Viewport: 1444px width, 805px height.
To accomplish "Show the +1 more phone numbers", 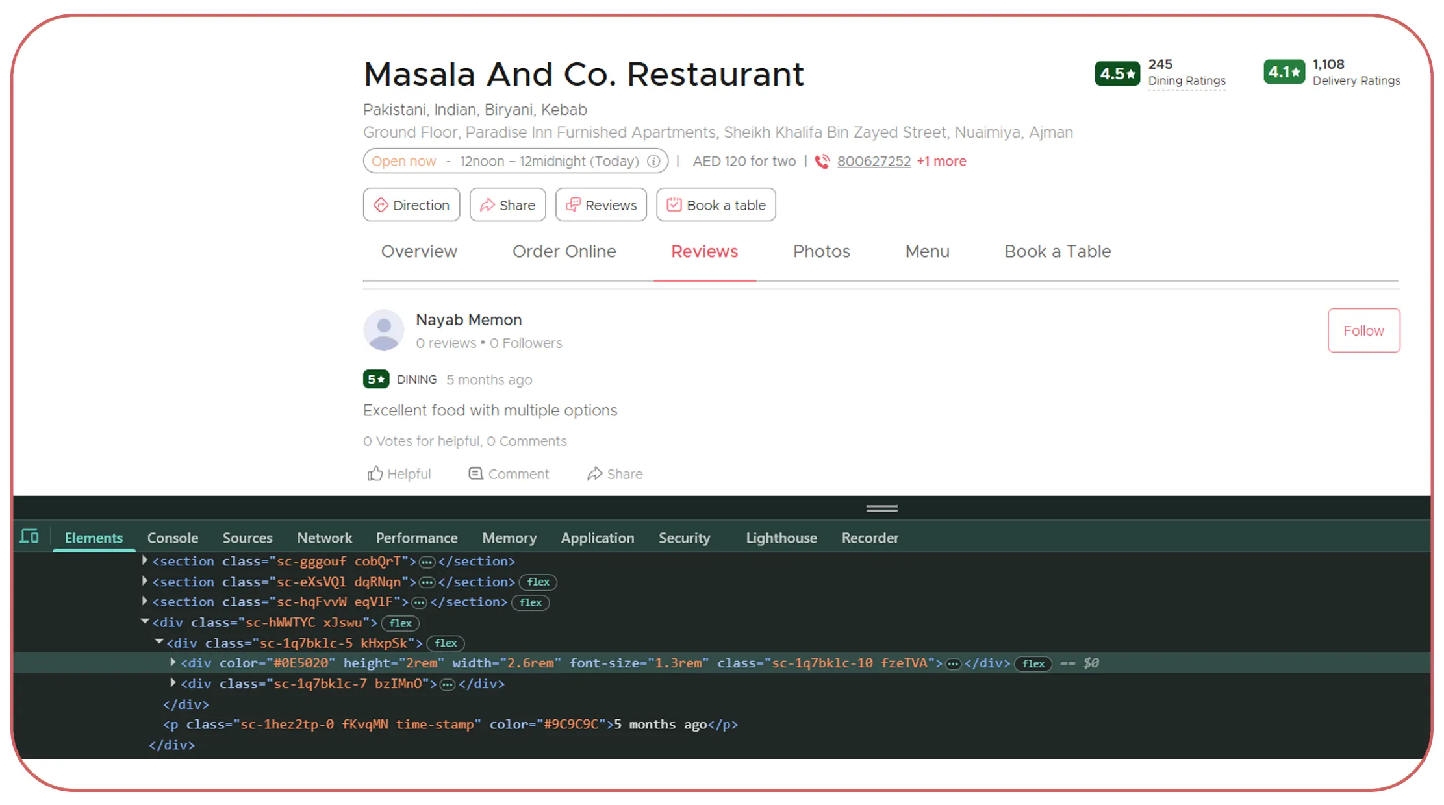I will click(x=941, y=161).
